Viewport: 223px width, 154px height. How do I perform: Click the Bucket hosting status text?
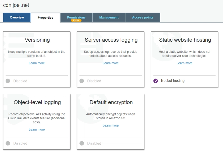[x=173, y=81]
